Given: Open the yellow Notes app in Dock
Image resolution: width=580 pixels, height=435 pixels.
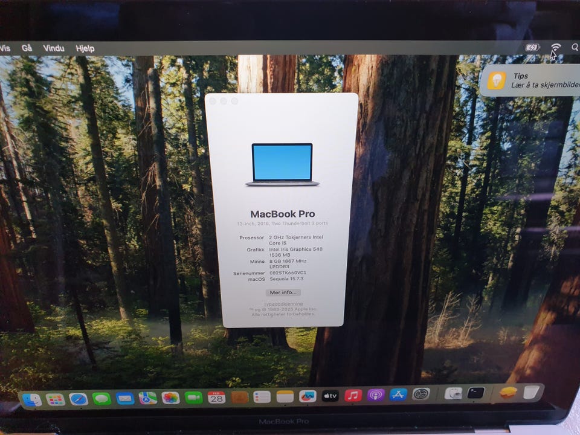Looking at the screenshot, I should coord(285,397).
